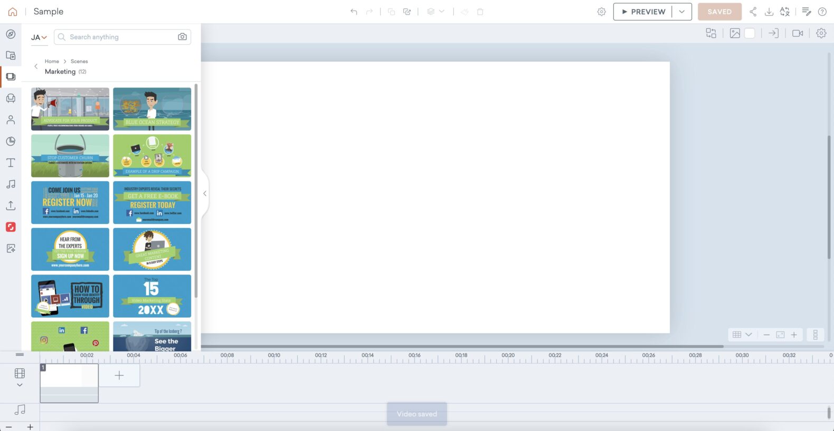This screenshot has width=834, height=431.
Task: Click the undo arrow icon
Action: (x=354, y=12)
